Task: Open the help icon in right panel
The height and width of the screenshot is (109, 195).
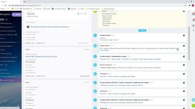Action: pos(193,14)
